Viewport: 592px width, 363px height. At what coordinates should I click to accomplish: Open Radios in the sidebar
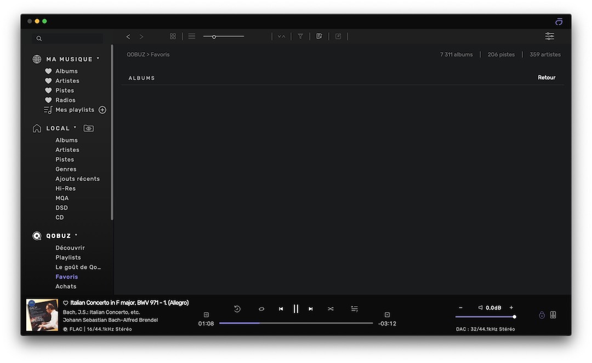coord(65,100)
